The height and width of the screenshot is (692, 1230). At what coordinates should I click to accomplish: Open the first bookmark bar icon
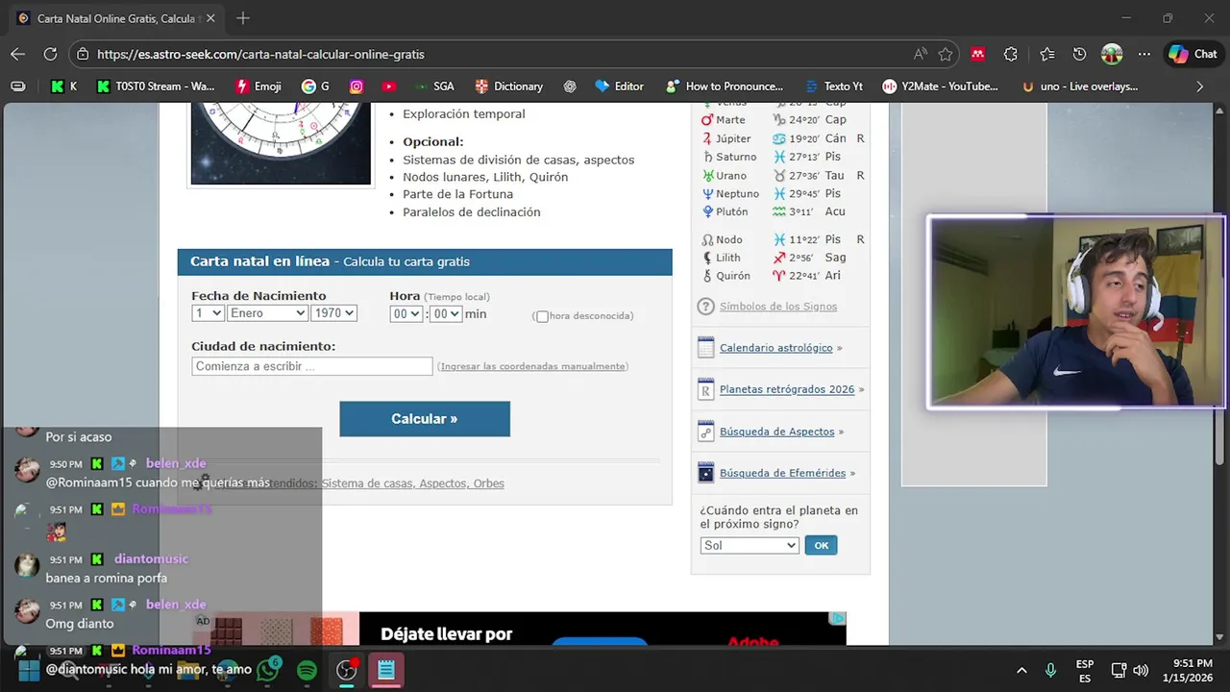click(x=18, y=86)
